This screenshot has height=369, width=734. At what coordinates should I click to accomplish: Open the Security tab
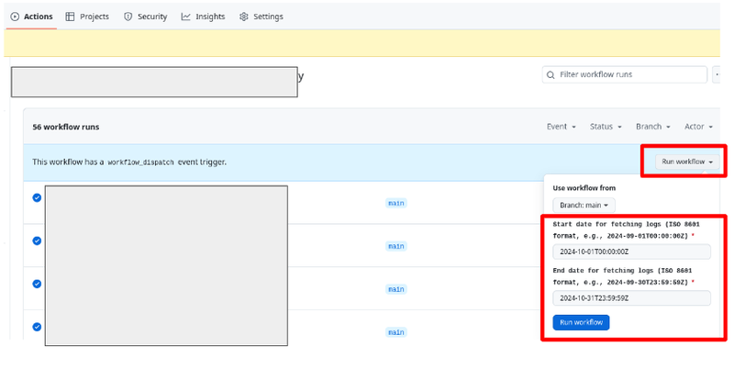click(145, 17)
